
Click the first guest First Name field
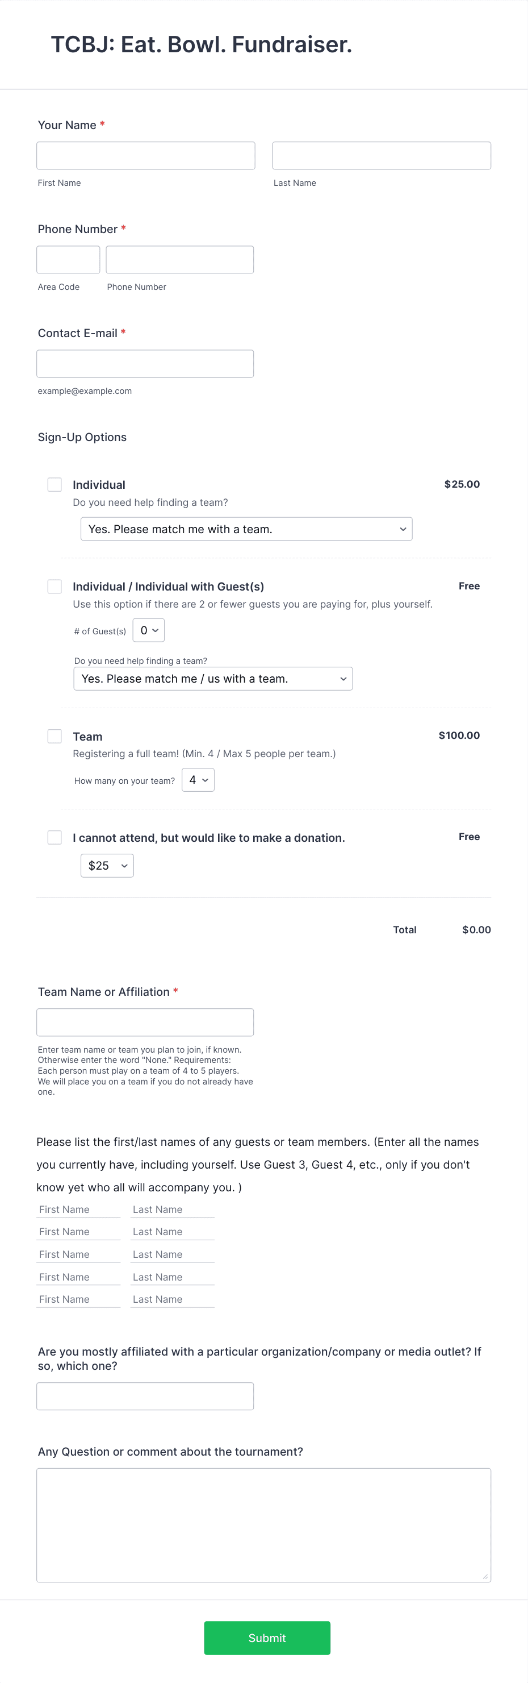(x=78, y=1208)
